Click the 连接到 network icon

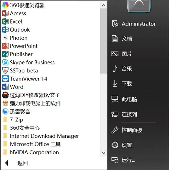(x=115, y=114)
